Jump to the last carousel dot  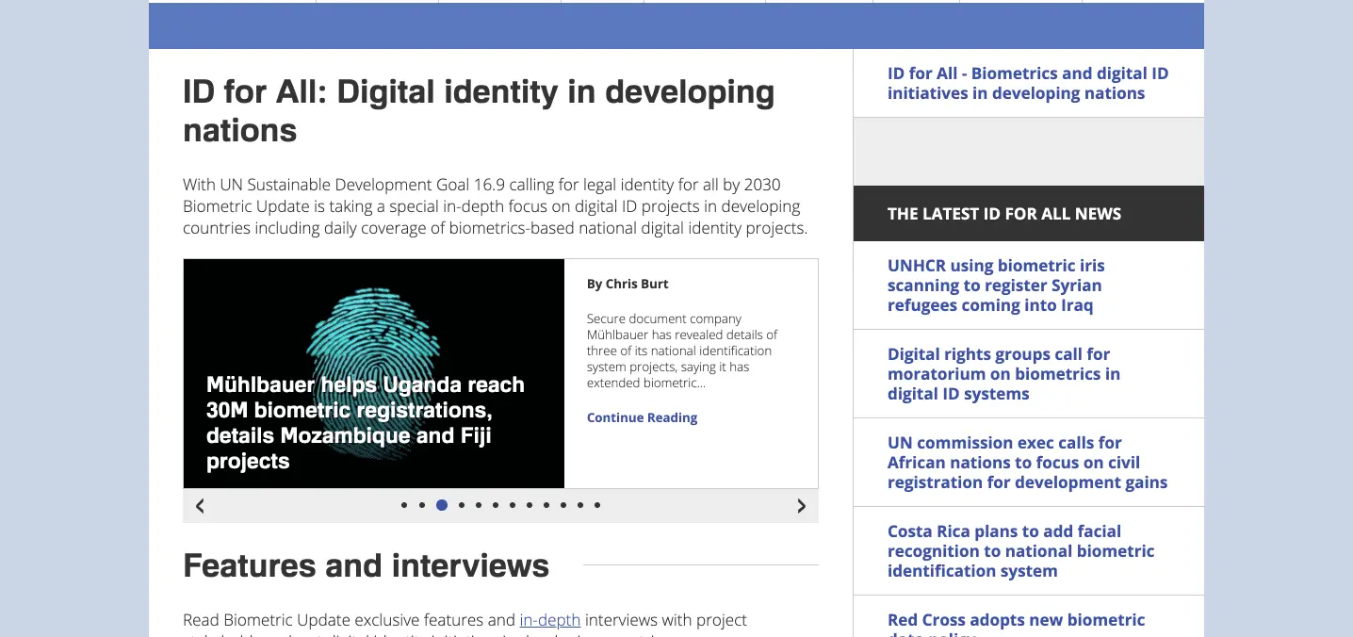click(597, 505)
